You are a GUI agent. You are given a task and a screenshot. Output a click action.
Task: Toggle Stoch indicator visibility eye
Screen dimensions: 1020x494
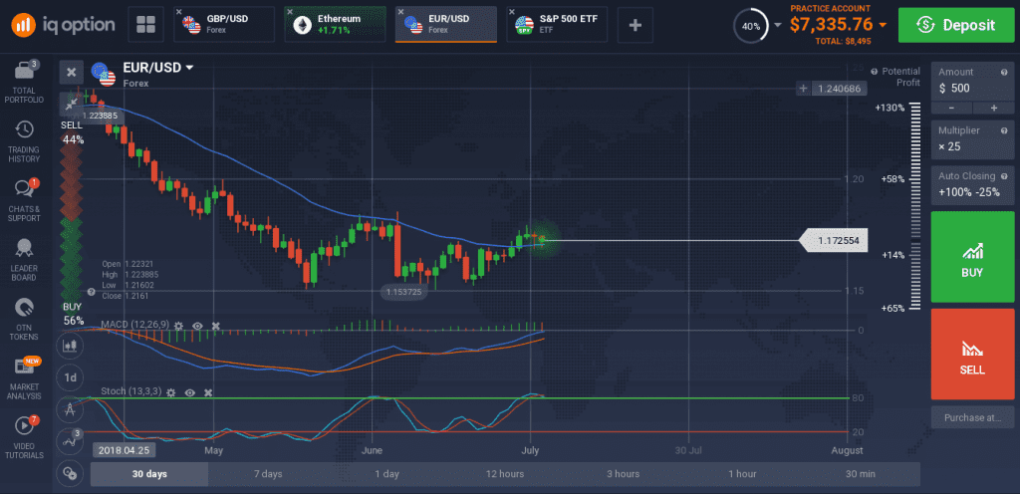190,392
